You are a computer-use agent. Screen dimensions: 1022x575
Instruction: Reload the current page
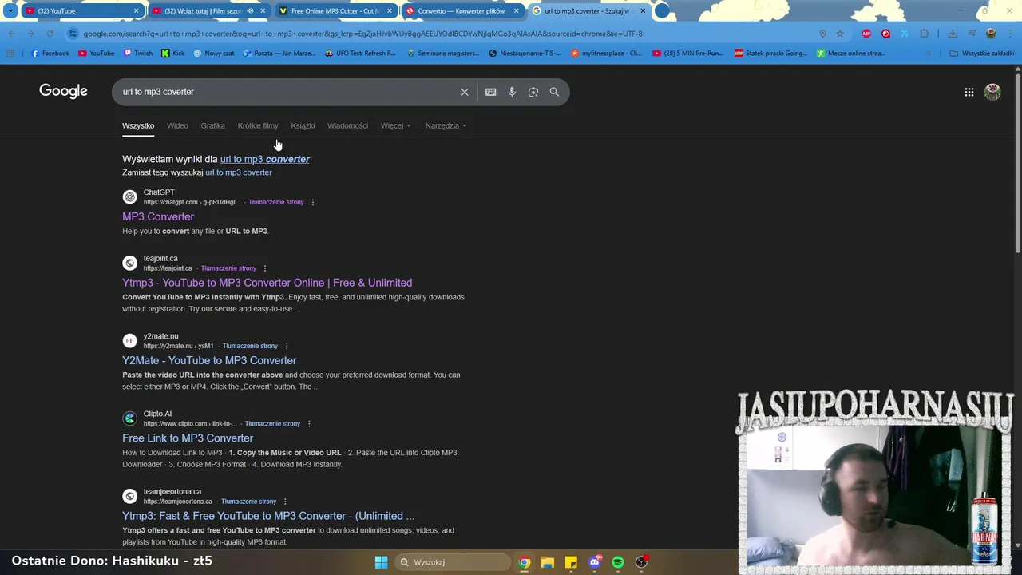[50, 34]
